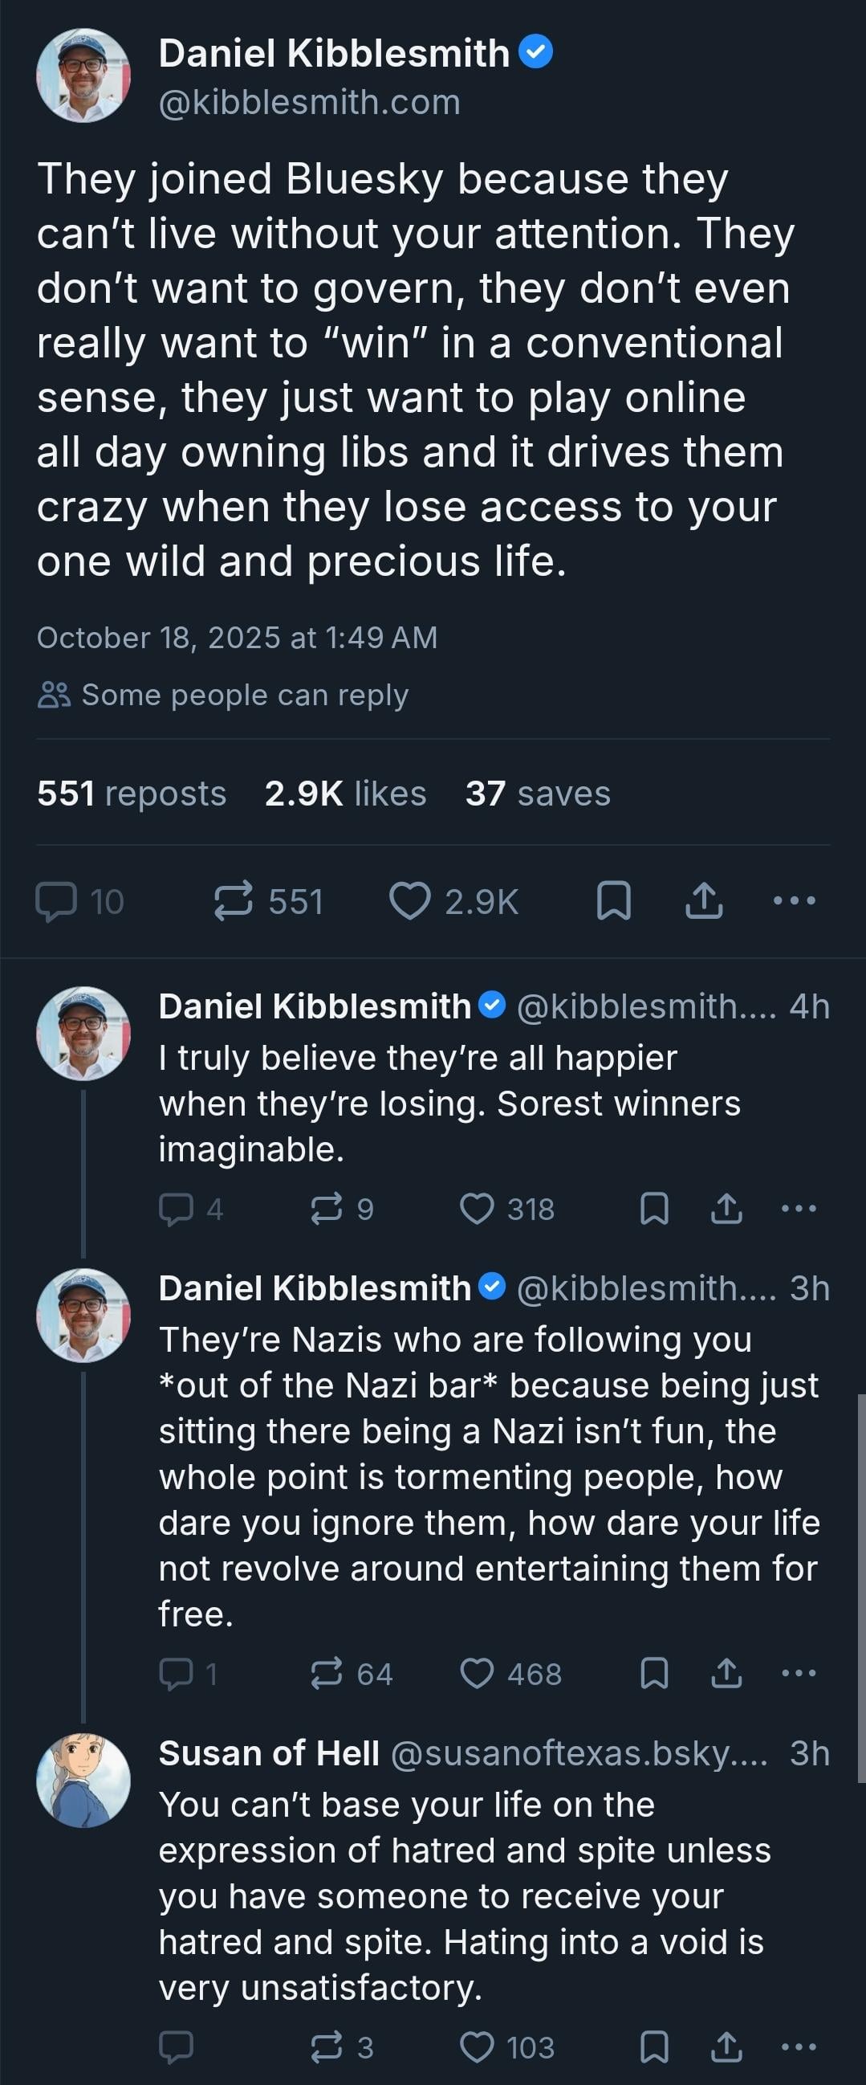The width and height of the screenshot is (866, 2085).
Task: Repost the "Nazi bar" reply
Action: pyautogui.click(x=326, y=1674)
